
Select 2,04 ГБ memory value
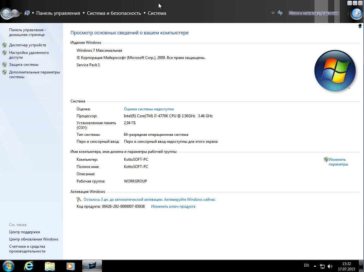(x=130, y=123)
